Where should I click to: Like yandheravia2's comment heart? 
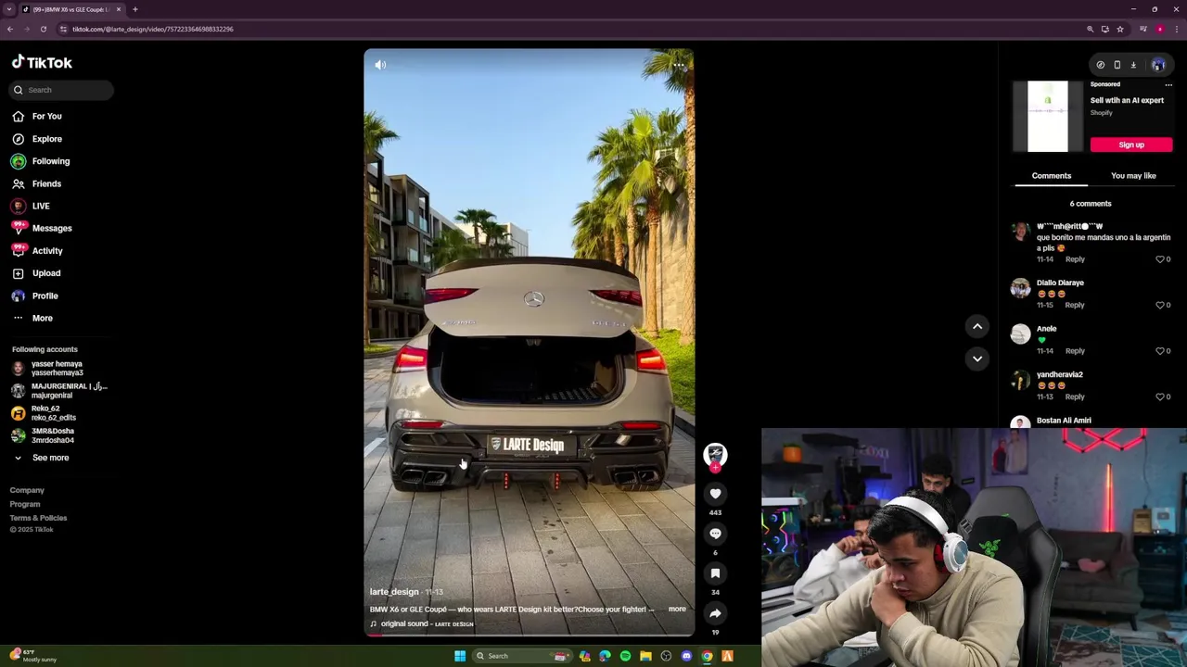point(1159,396)
